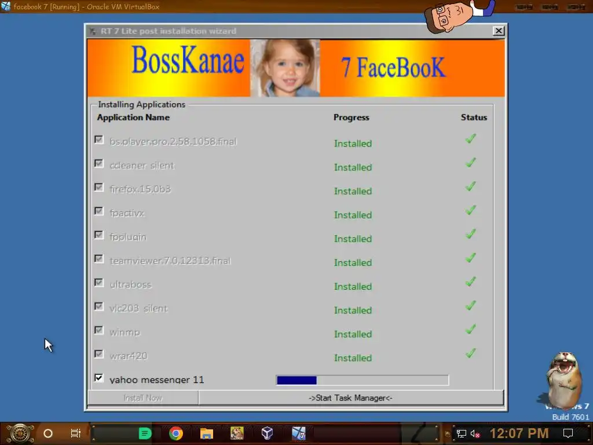This screenshot has height=445, width=593.
Task: Toggle the winmp checkbox
Action: (98, 330)
